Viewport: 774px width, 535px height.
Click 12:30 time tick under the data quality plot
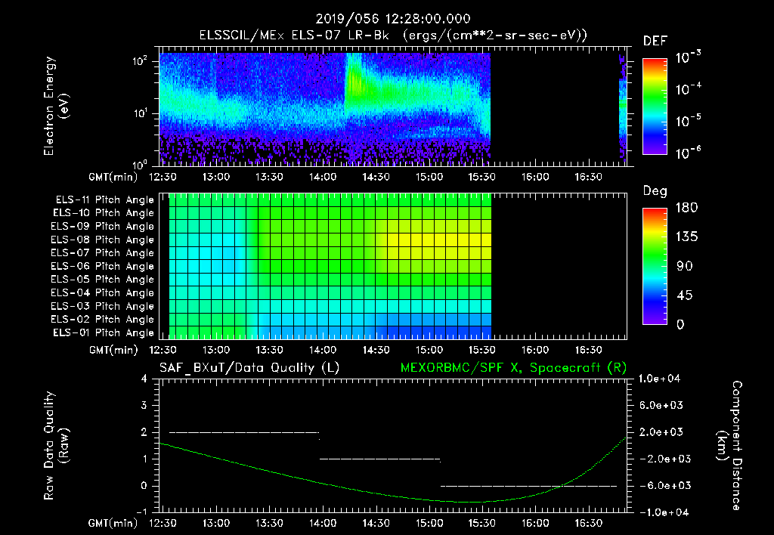(163, 523)
